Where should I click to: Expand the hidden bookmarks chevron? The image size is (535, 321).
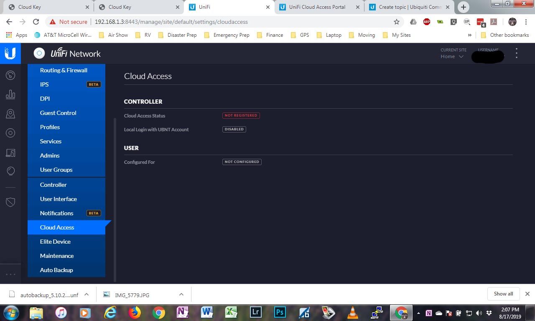(x=470, y=35)
